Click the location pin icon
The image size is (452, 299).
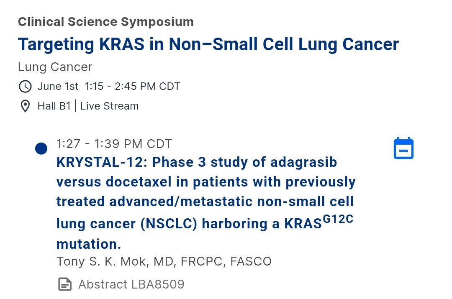point(25,106)
